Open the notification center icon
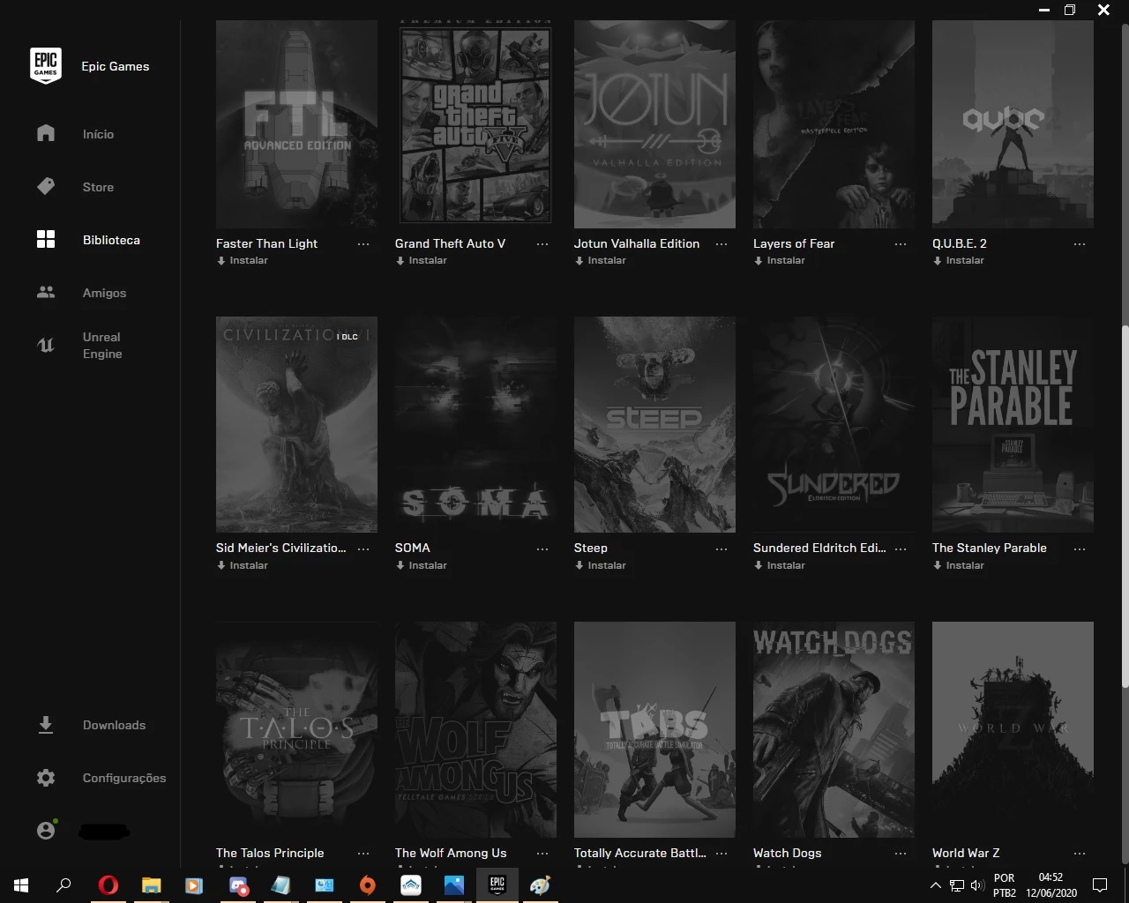Screen dimensions: 1129x903 point(1100,885)
